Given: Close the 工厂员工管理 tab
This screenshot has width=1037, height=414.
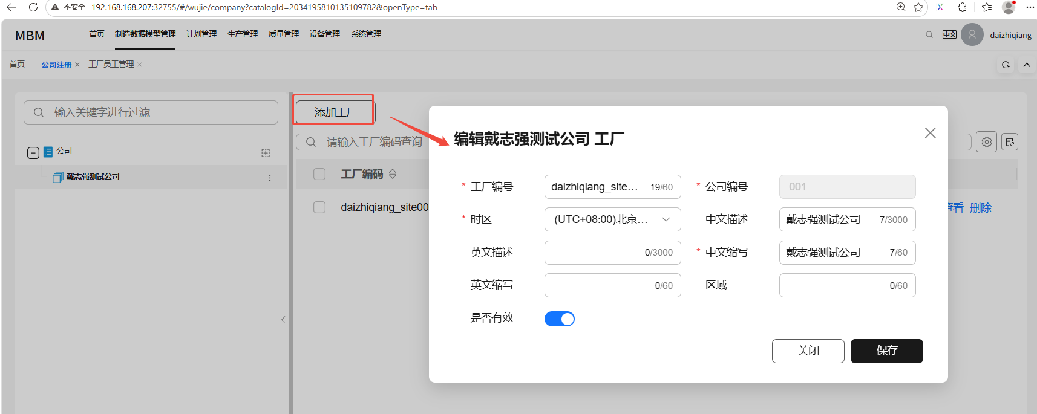Looking at the screenshot, I should tap(140, 65).
